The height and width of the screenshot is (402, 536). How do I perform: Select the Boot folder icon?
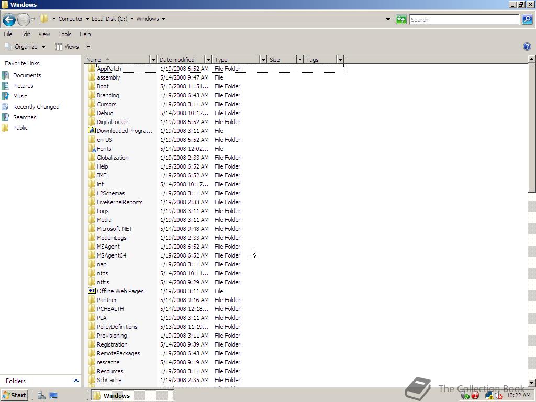(92, 86)
